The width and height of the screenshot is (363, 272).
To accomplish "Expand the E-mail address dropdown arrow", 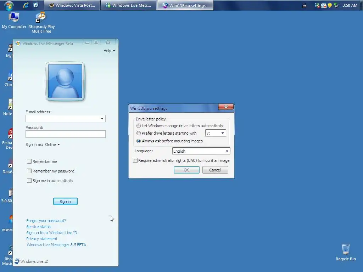I will (102, 119).
